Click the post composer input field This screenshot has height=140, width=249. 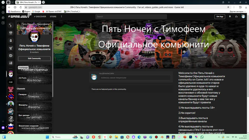coord(135,78)
